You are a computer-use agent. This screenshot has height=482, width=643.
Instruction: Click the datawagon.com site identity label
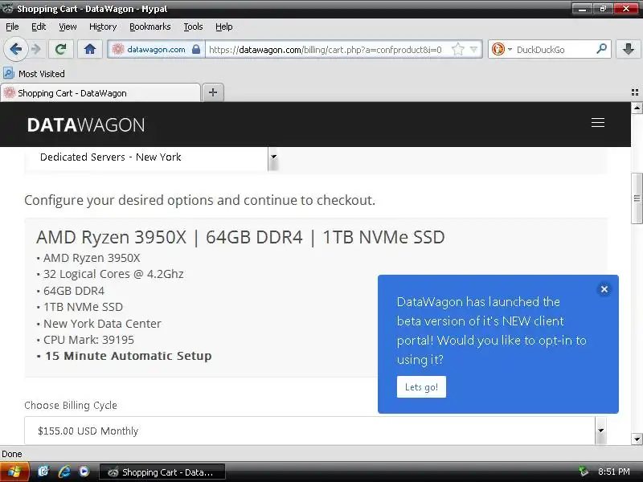pyautogui.click(x=156, y=50)
